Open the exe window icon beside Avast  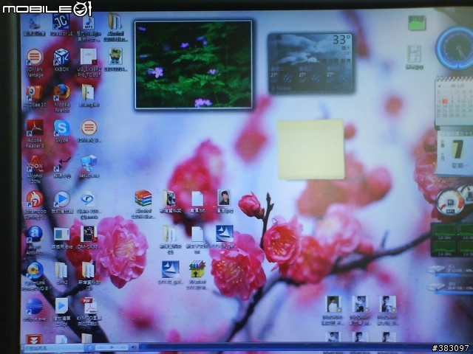(x=61, y=235)
